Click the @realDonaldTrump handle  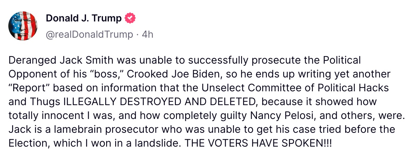click(89, 34)
